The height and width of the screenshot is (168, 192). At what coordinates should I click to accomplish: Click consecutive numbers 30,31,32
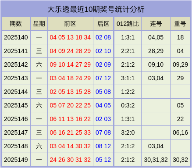pos(156,160)
